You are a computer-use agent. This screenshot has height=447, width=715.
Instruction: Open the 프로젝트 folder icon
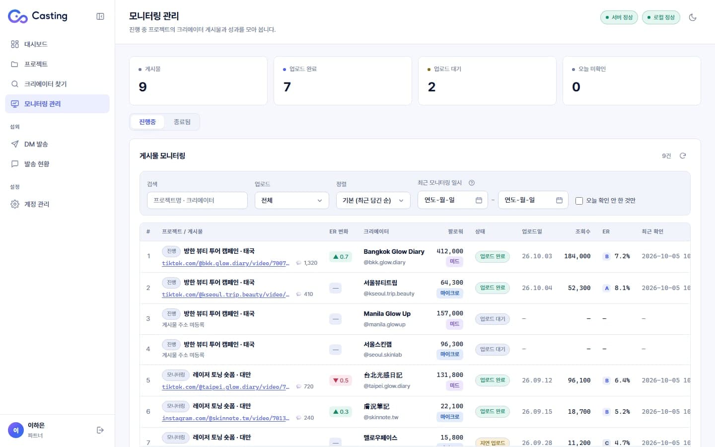tap(15, 64)
